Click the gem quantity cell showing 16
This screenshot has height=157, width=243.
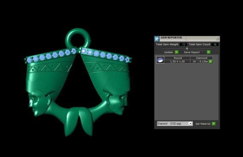coord(194,61)
